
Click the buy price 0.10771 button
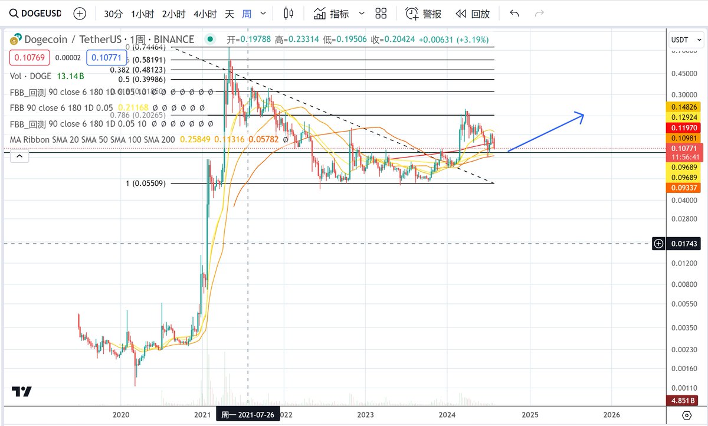[107, 58]
